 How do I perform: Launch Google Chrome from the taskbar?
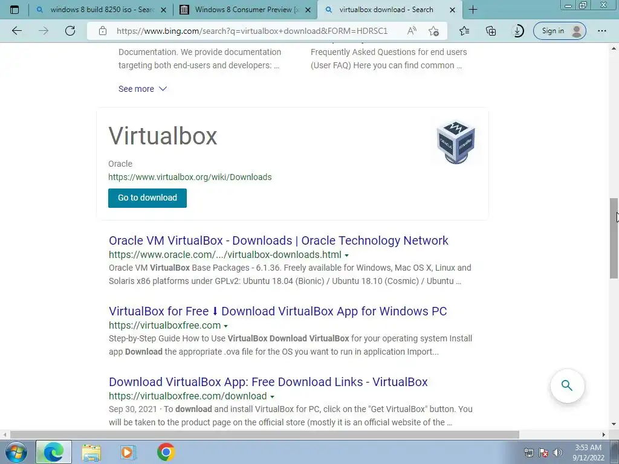pyautogui.click(x=166, y=452)
